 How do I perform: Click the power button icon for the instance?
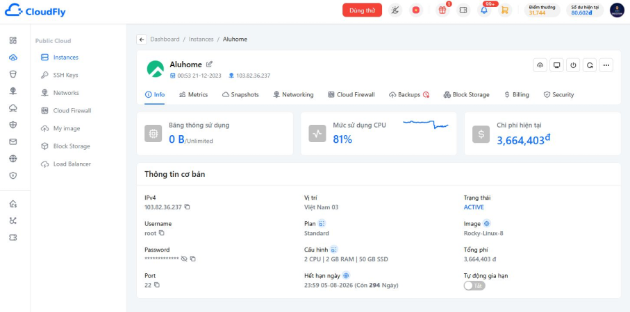click(573, 65)
